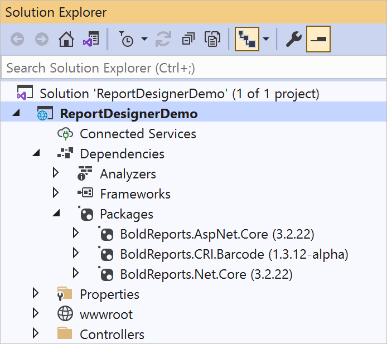Focus the Search Solution Explorer box
387x344 pixels.
[194, 68]
